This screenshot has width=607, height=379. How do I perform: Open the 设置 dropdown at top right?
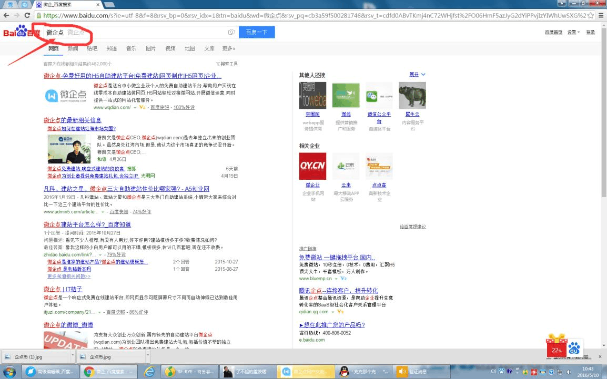click(573, 33)
